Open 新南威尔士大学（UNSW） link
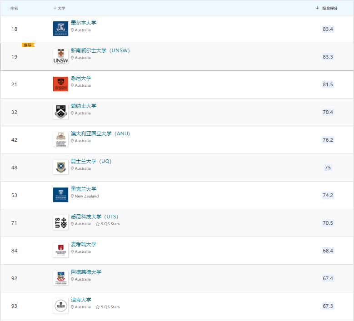Image resolution: width=354 pixels, height=321 pixels. coord(100,50)
